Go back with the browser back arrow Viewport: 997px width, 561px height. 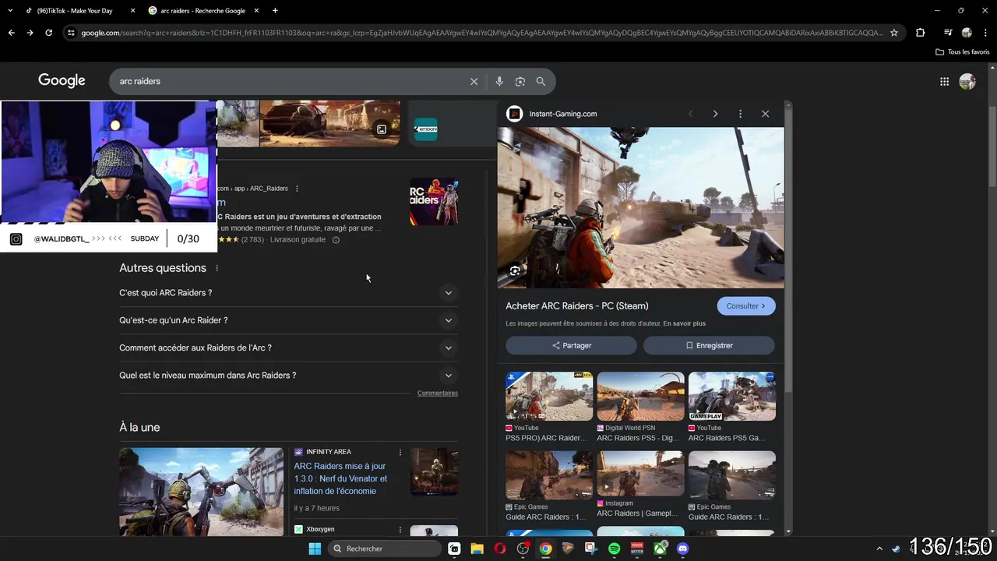(x=11, y=33)
